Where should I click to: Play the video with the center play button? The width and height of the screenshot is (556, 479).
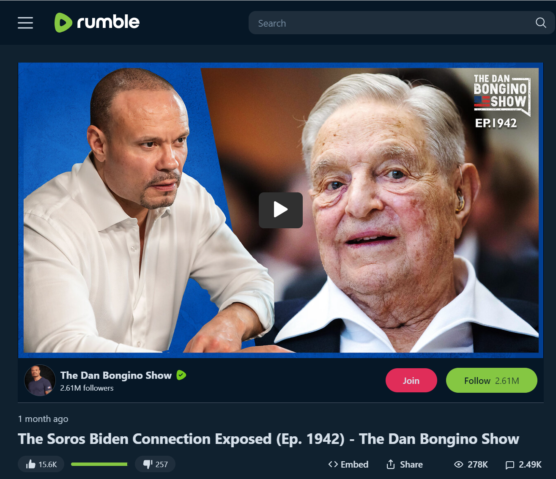(281, 210)
